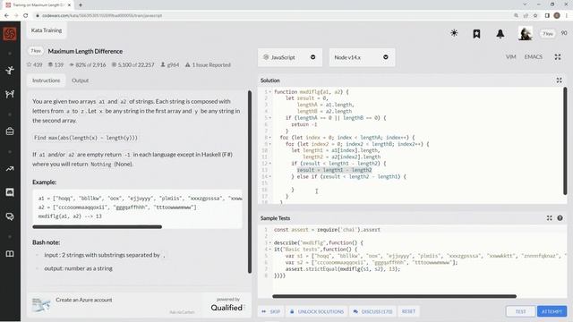This screenshot has width=573, height=322.
Task: Click the 82% satisfaction rating
Action: (88, 64)
